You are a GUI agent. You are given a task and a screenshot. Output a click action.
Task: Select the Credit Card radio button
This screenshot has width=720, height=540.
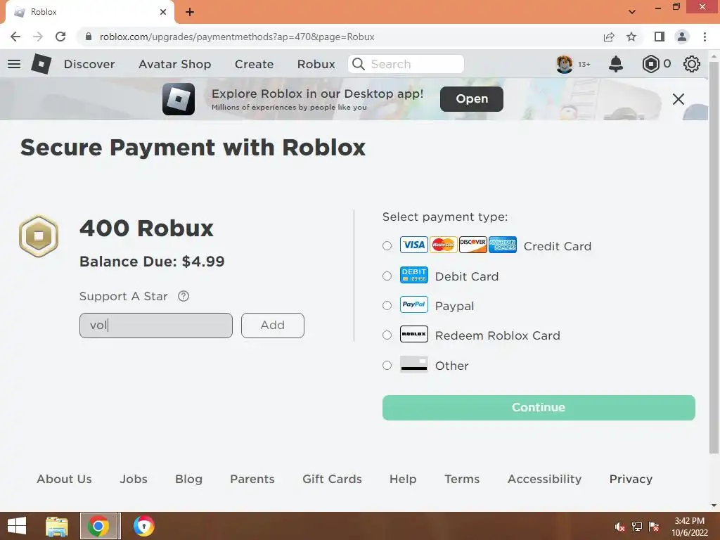pos(387,245)
